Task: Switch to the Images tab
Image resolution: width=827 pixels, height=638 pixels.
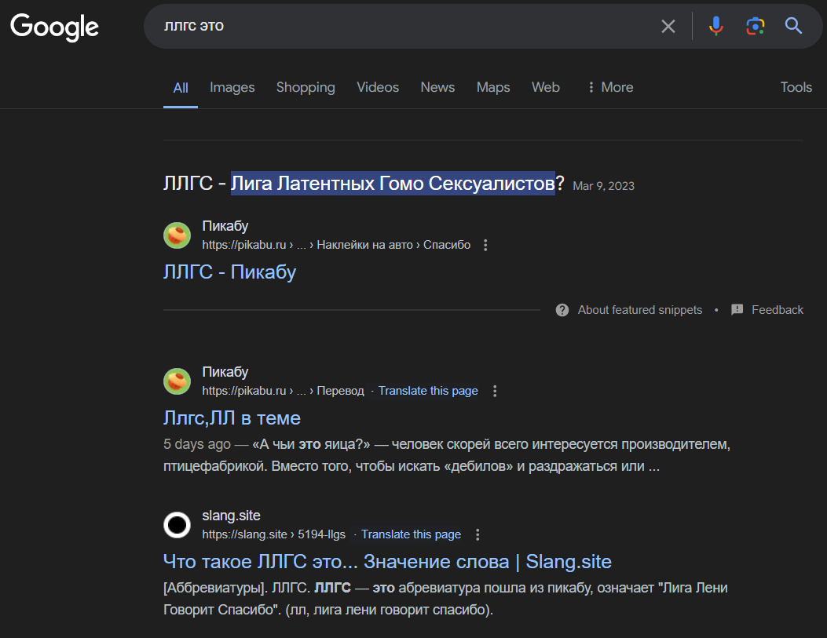Action: coord(232,87)
